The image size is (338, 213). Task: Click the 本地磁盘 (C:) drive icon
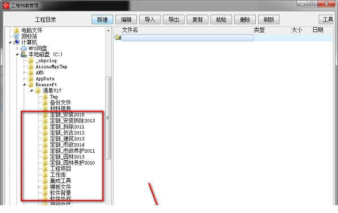point(24,54)
